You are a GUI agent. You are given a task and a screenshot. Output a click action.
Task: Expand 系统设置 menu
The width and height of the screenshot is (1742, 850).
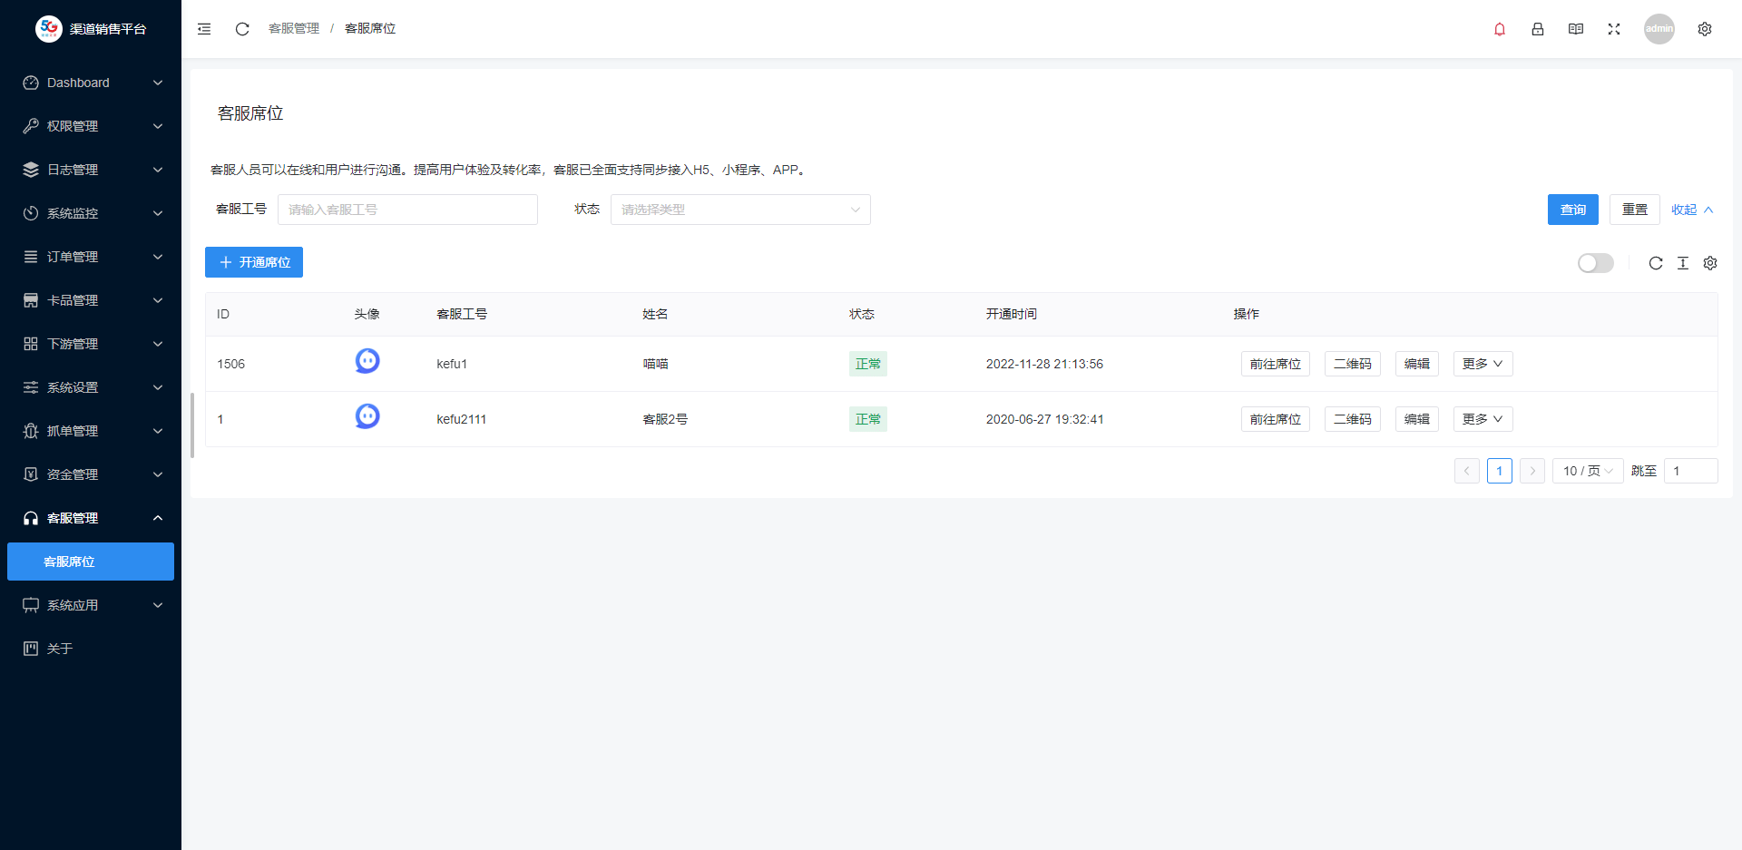91,387
